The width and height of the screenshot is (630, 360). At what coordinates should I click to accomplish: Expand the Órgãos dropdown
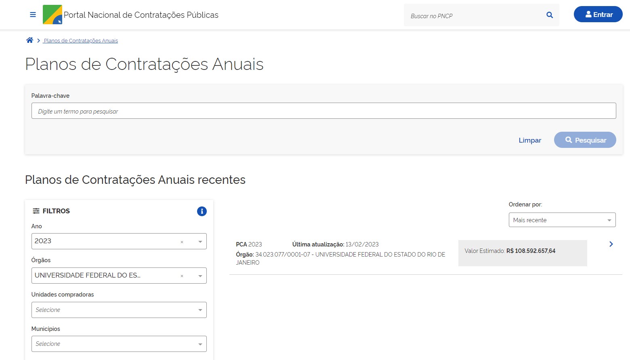pyautogui.click(x=200, y=276)
